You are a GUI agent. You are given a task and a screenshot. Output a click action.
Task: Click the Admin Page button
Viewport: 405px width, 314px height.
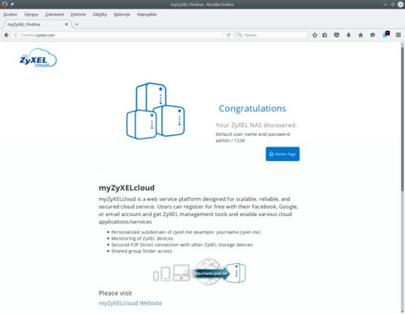[x=283, y=154]
